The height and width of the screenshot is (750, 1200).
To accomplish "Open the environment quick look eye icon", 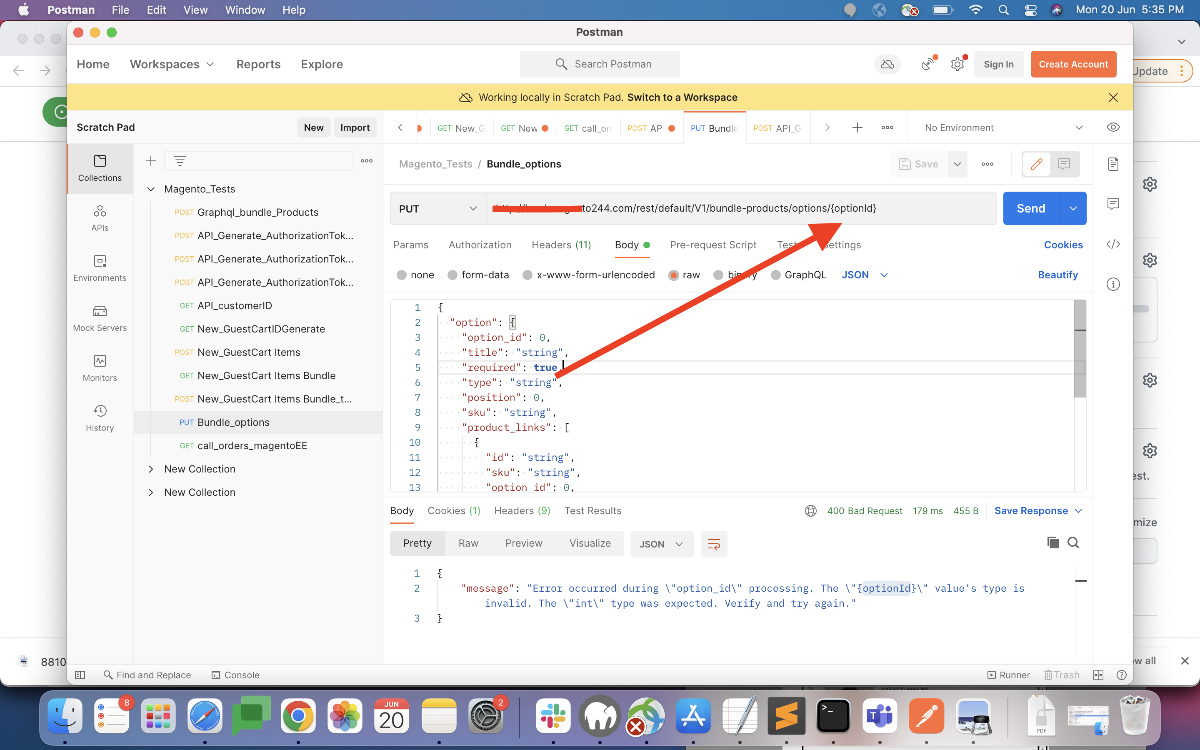I will point(1113,127).
